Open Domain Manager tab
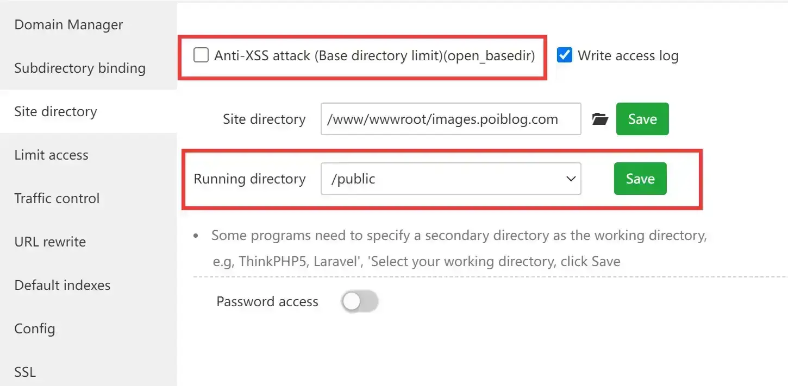Screen dimensions: 788x386 (68, 24)
